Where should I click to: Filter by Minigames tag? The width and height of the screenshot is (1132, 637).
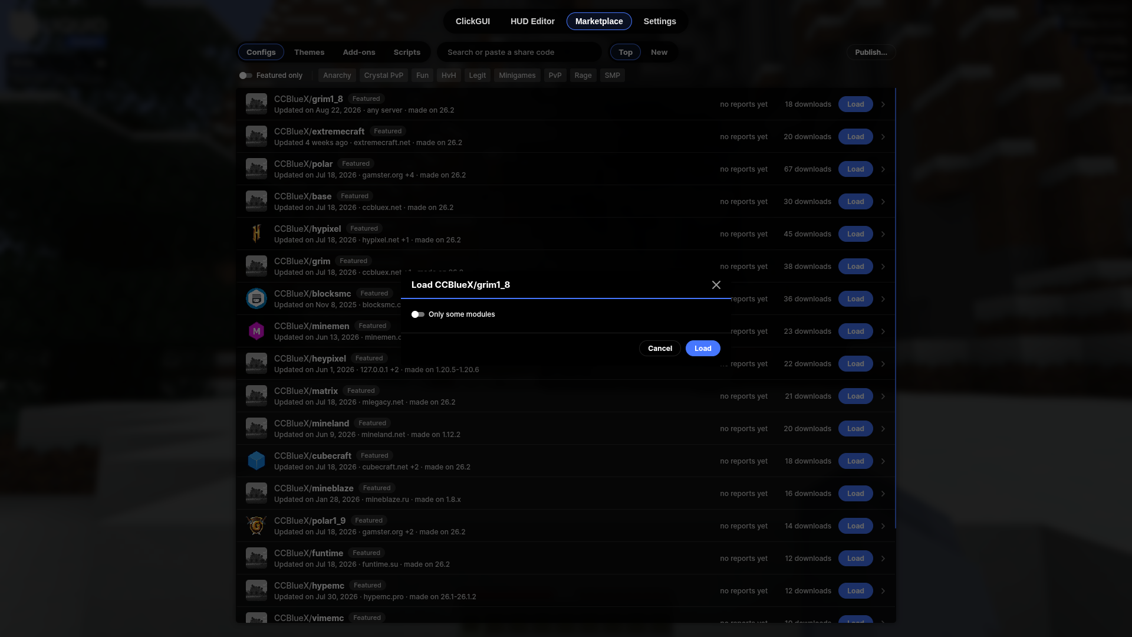pyautogui.click(x=517, y=75)
